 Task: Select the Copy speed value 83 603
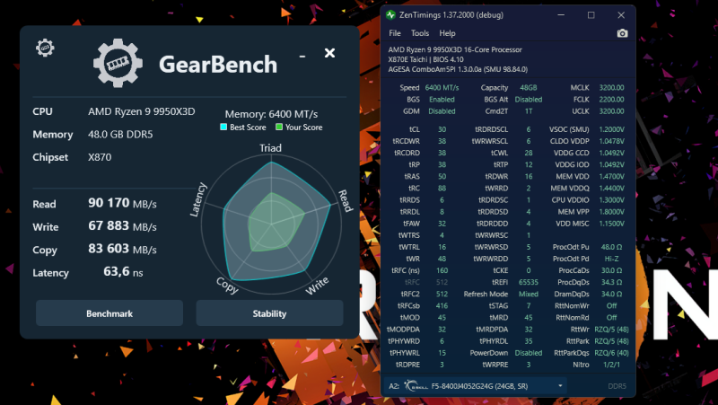(x=109, y=249)
